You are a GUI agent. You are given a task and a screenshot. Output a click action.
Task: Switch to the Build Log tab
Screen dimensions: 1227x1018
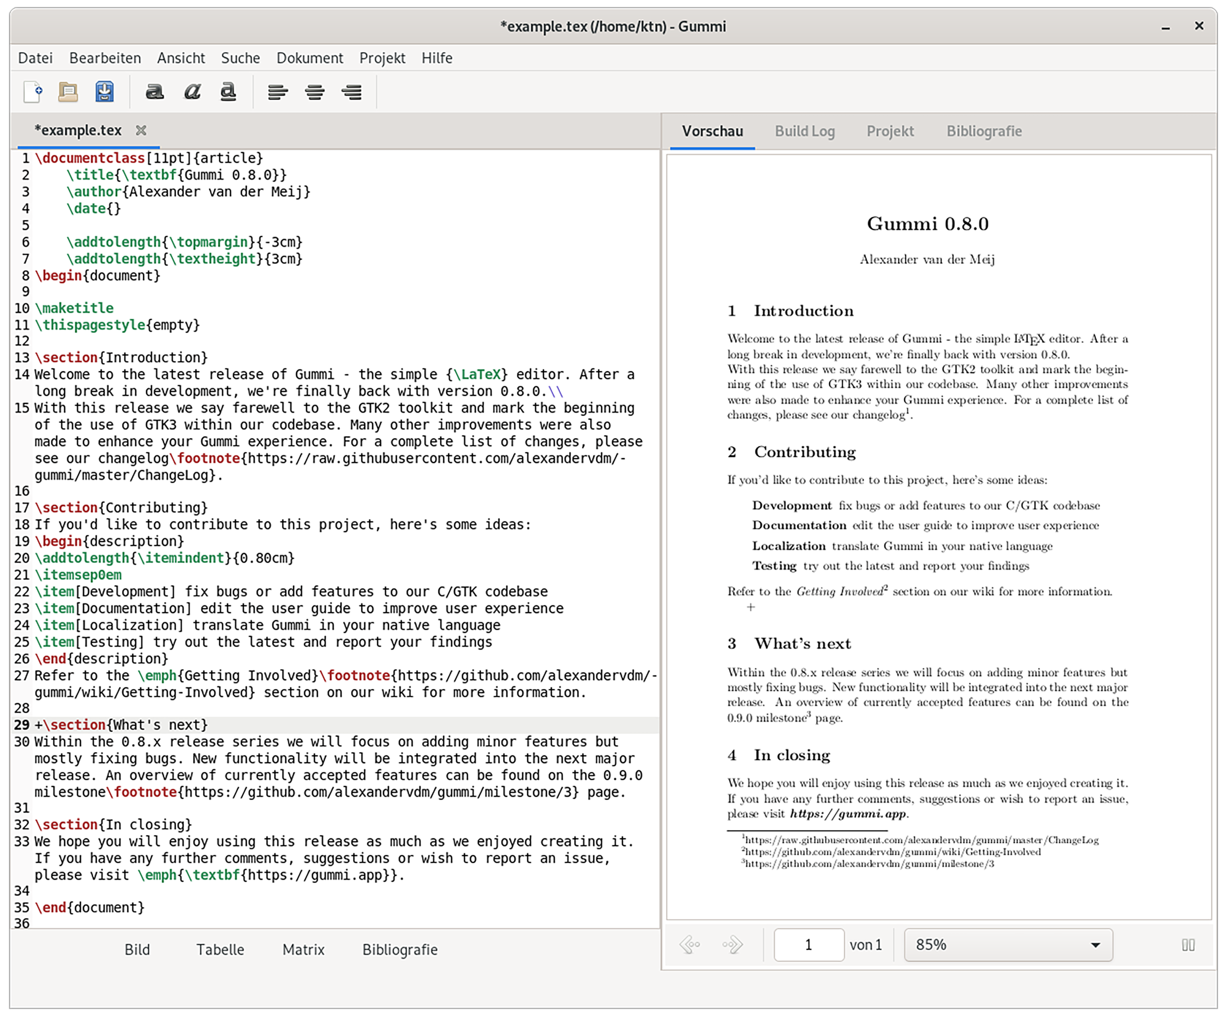[805, 131]
